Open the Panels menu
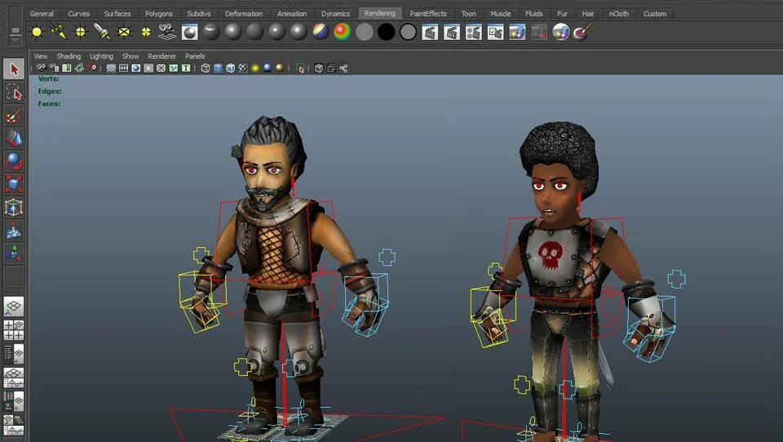The height and width of the screenshot is (442, 783). [x=195, y=56]
